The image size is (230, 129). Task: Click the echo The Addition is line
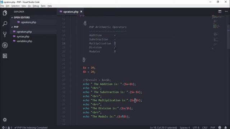point(109,84)
